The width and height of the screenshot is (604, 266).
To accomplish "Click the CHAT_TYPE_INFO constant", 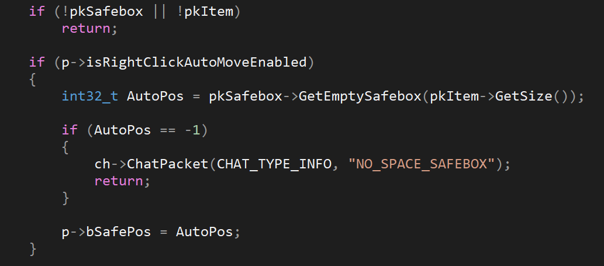I will 274,164.
